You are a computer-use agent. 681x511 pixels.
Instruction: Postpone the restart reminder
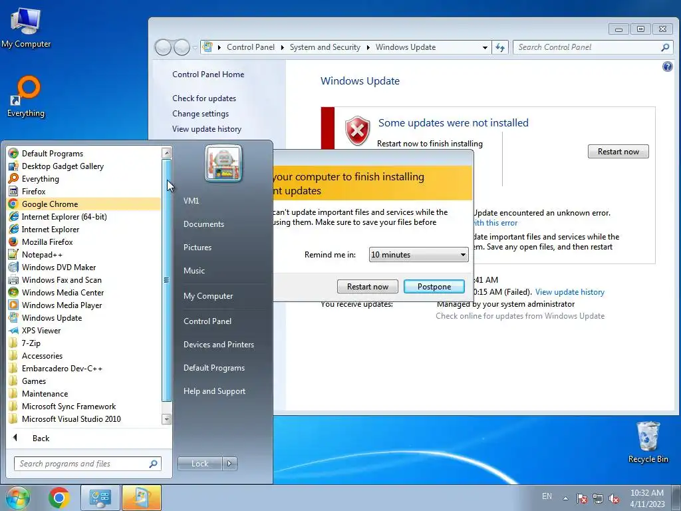pos(434,286)
